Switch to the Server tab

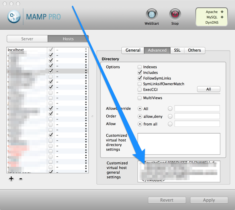tap(27, 39)
